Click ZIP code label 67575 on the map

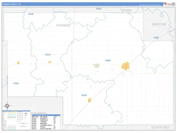tap(99, 9)
